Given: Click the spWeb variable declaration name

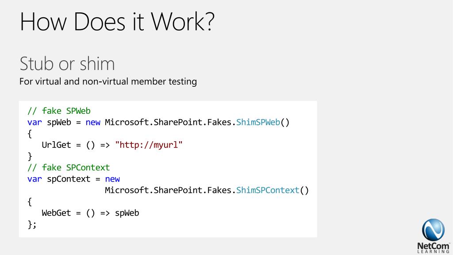Looking at the screenshot, I should click(59, 122).
